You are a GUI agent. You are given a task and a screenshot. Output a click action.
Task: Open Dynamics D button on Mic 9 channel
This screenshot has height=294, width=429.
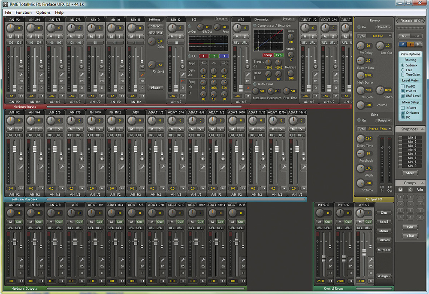tap(101, 88)
